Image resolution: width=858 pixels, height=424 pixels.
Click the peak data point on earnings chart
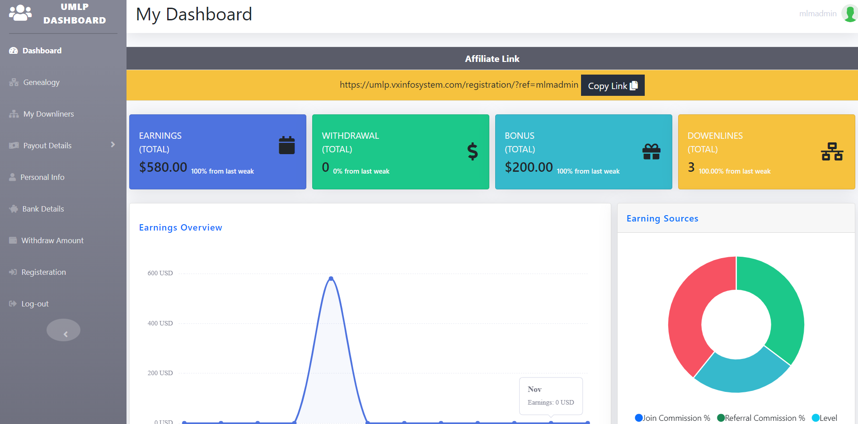coord(331,278)
